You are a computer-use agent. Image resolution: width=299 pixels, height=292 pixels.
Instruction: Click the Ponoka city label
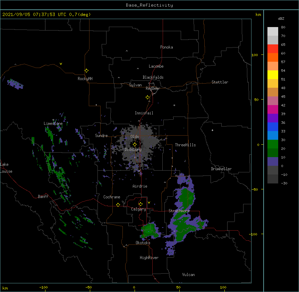166,47
